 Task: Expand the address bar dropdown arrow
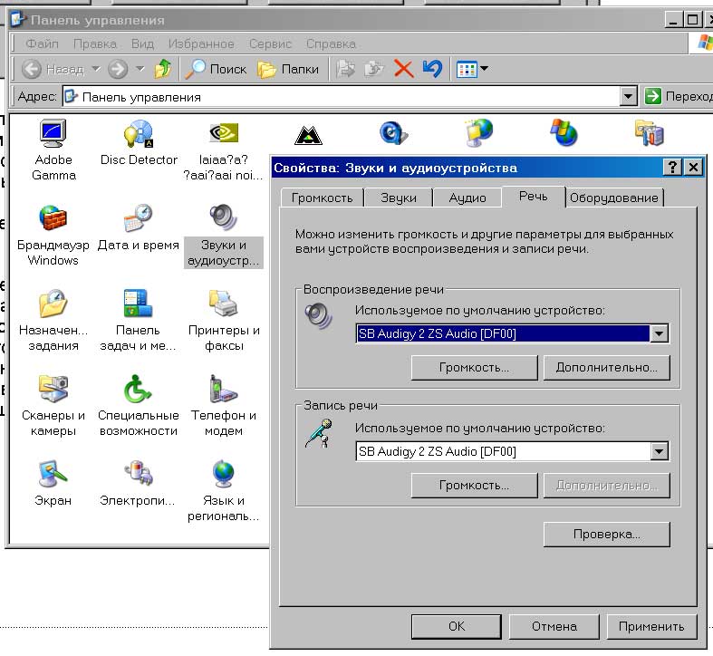(629, 97)
